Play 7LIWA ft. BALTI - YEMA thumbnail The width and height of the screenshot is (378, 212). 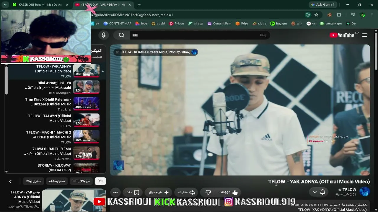pos(86,153)
